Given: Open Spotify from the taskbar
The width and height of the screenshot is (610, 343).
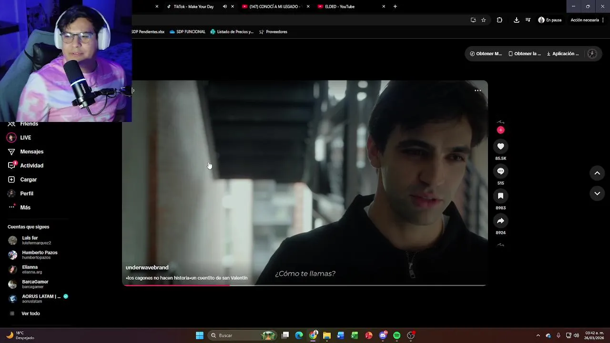Looking at the screenshot, I should click(x=397, y=335).
